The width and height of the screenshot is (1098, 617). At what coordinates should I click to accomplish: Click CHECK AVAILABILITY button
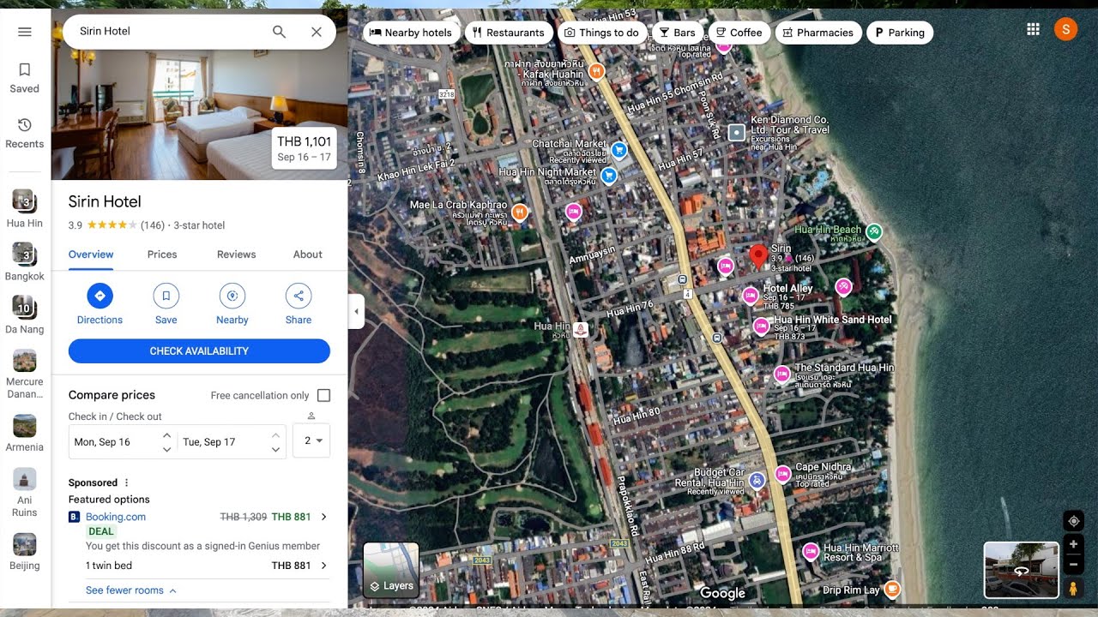(199, 351)
